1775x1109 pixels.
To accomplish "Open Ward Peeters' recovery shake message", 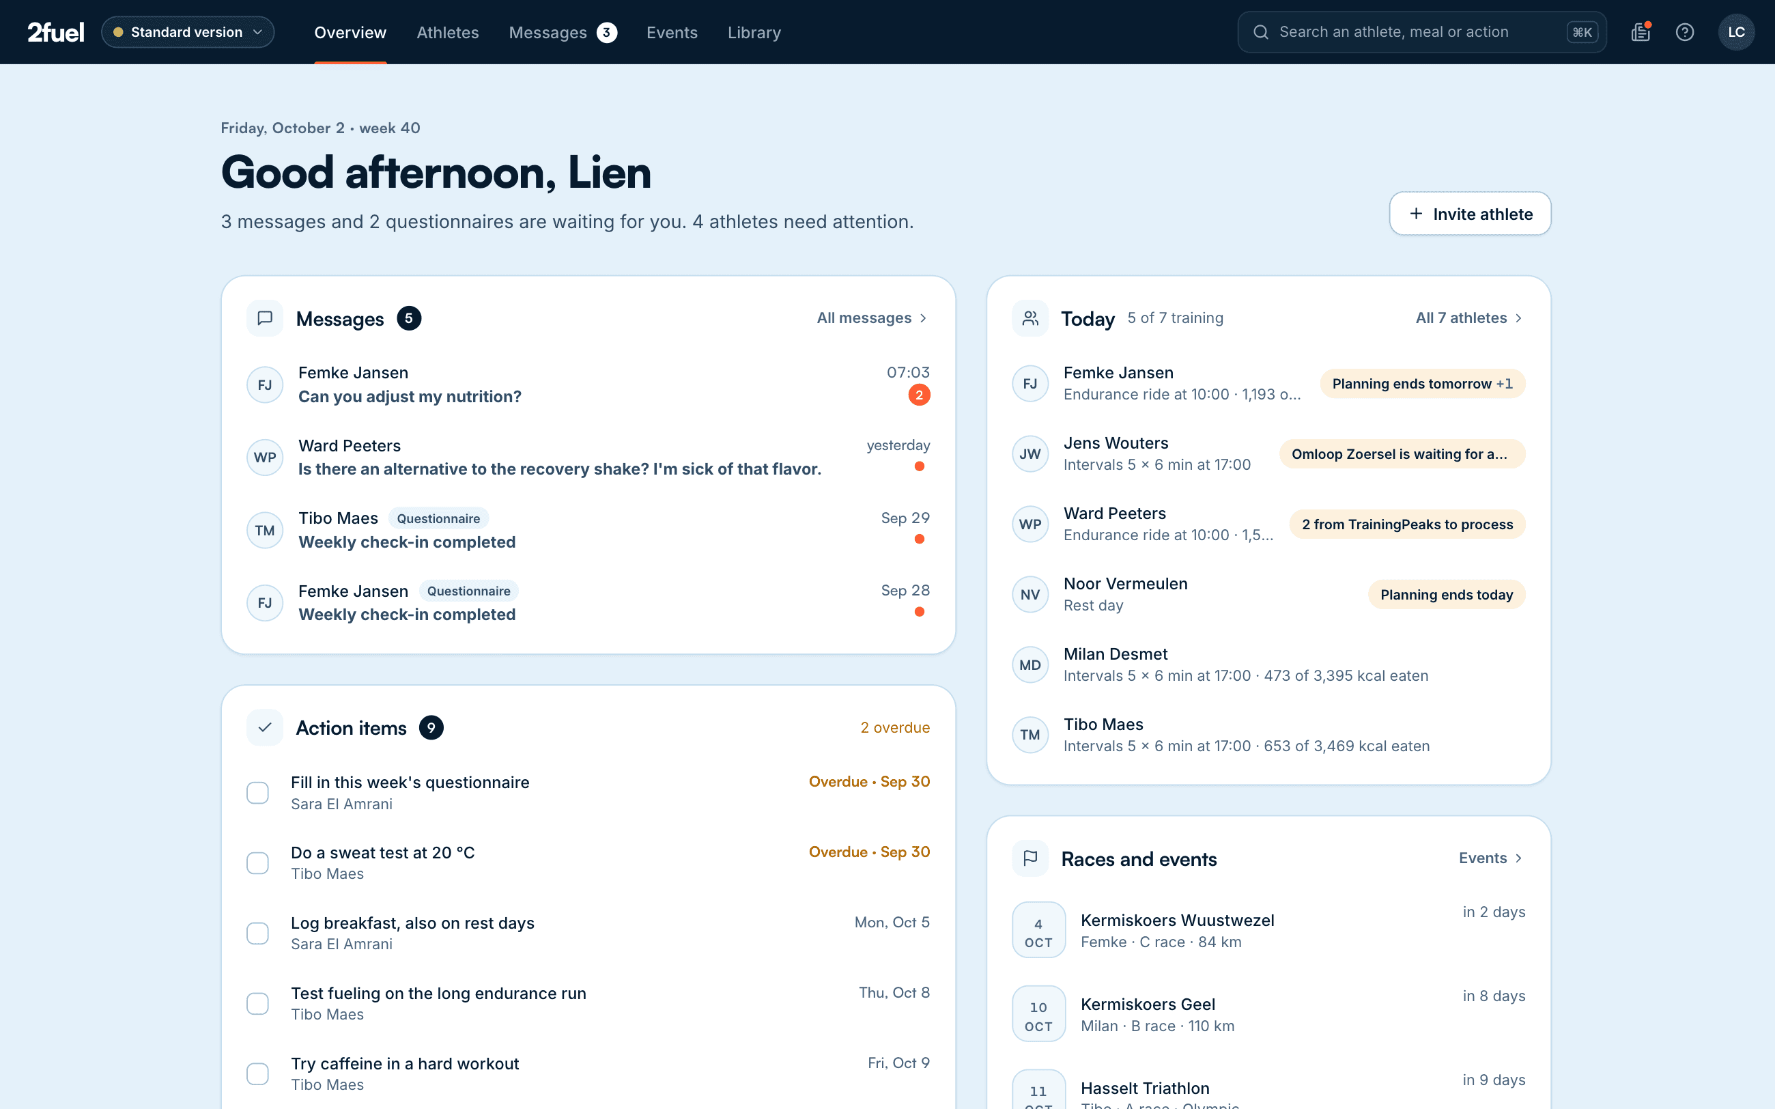I will point(588,458).
